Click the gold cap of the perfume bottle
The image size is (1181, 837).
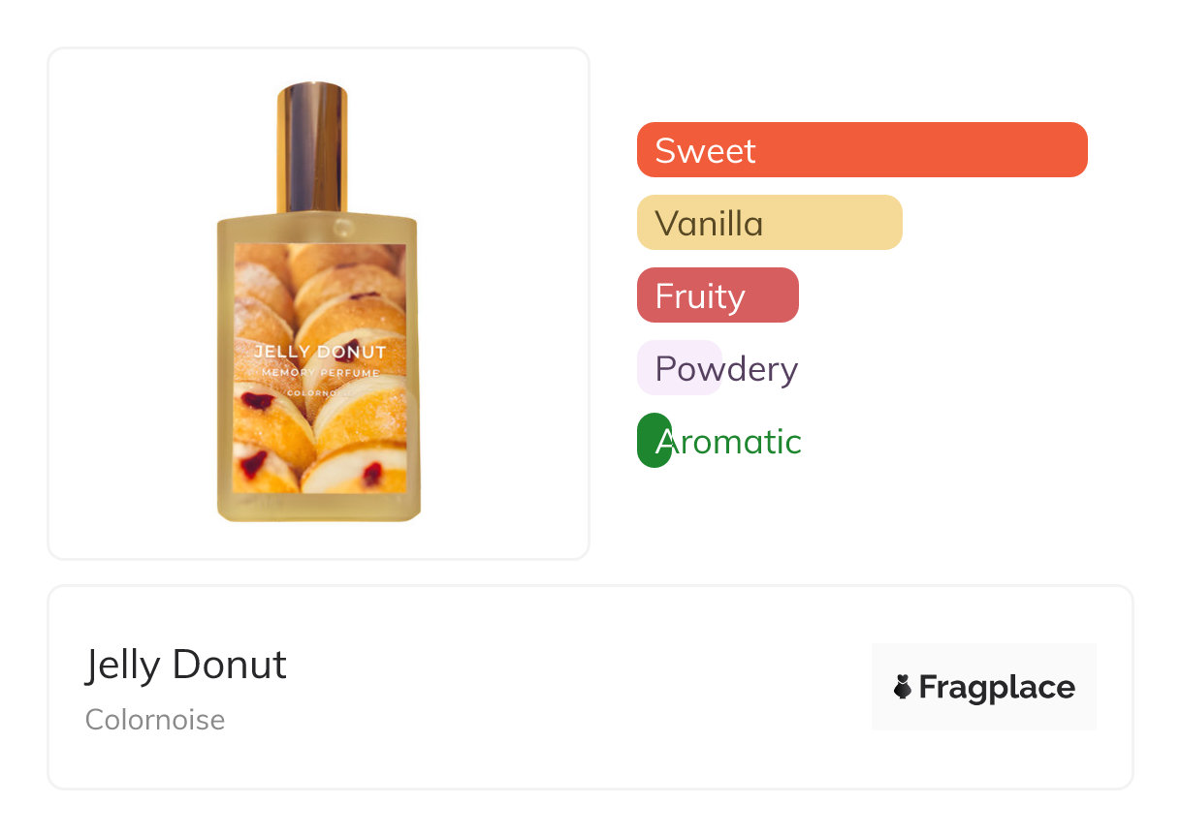pos(312,145)
